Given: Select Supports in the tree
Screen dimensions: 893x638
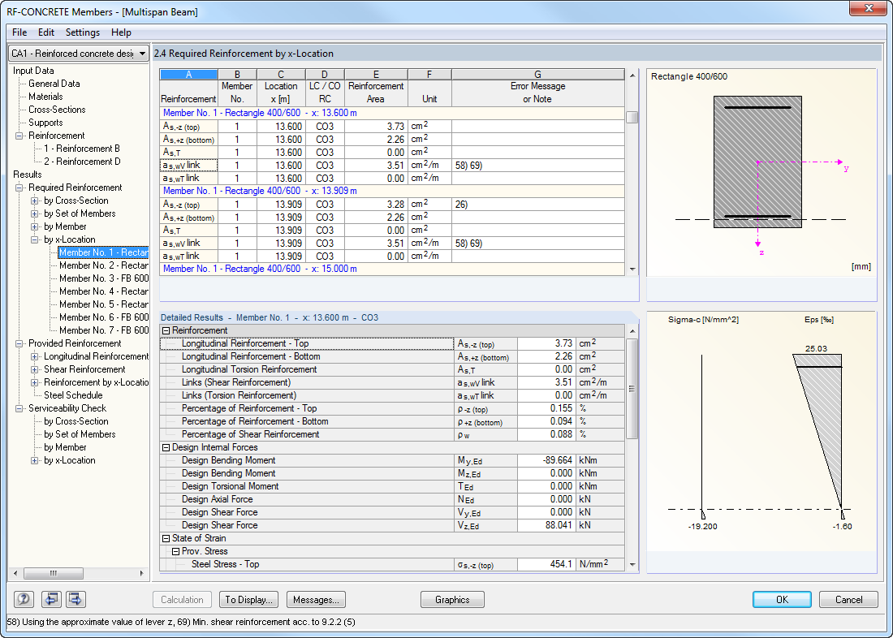Looking at the screenshot, I should click(x=45, y=123).
